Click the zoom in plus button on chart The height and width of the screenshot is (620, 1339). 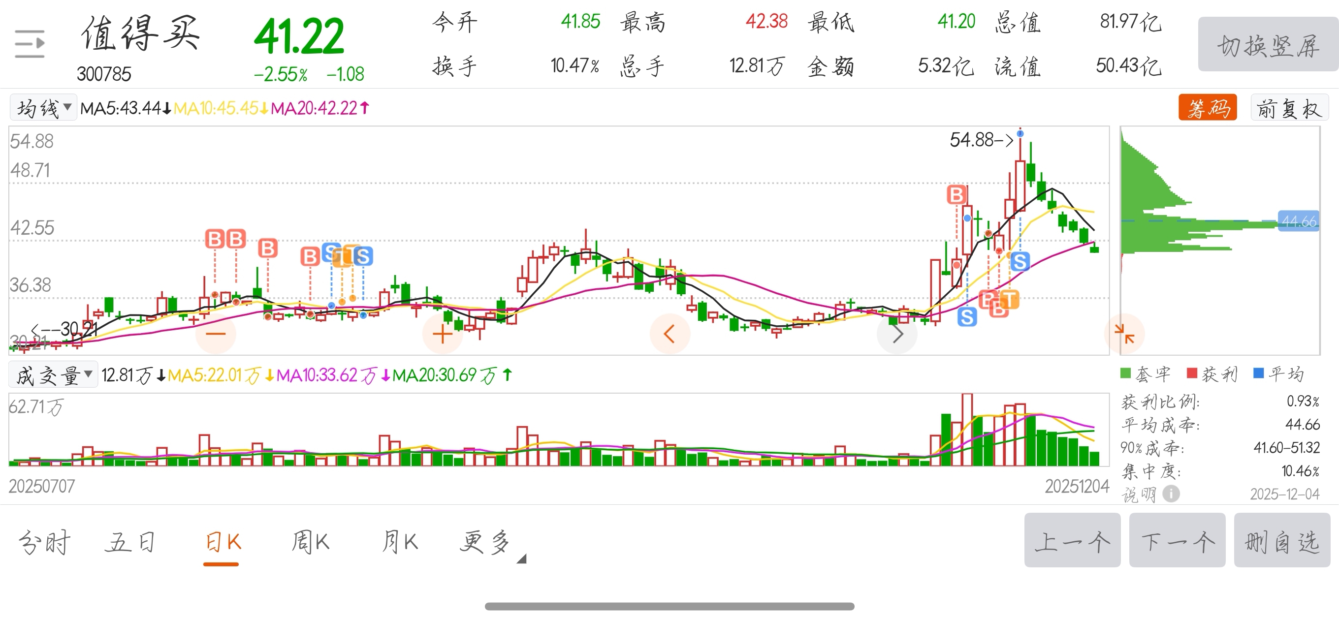pos(443,334)
